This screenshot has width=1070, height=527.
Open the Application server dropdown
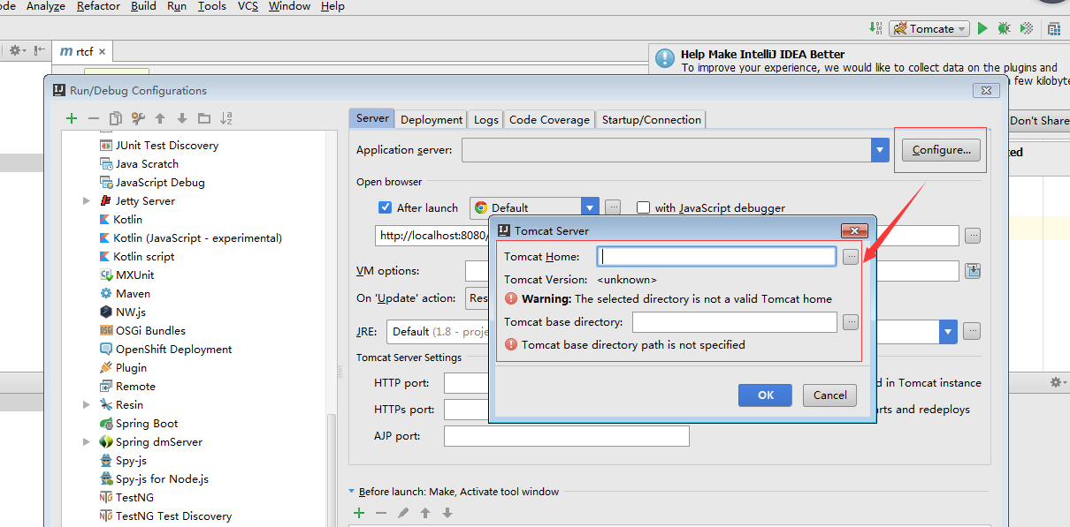[x=880, y=150]
